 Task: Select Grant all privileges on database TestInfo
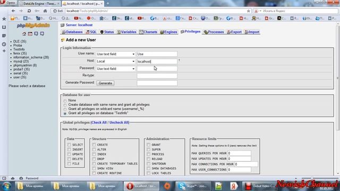click(65, 114)
